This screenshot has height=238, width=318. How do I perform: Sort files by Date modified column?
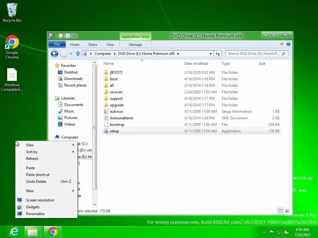[196, 63]
